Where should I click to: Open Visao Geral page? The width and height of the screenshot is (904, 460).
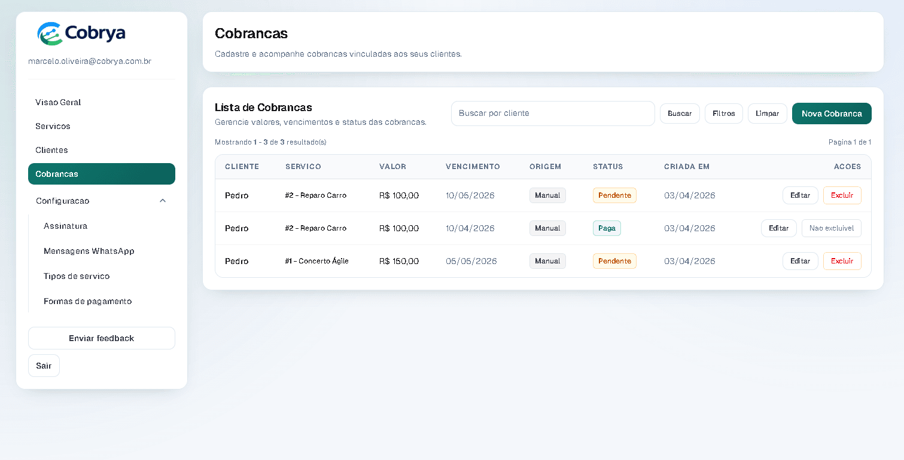point(102,102)
